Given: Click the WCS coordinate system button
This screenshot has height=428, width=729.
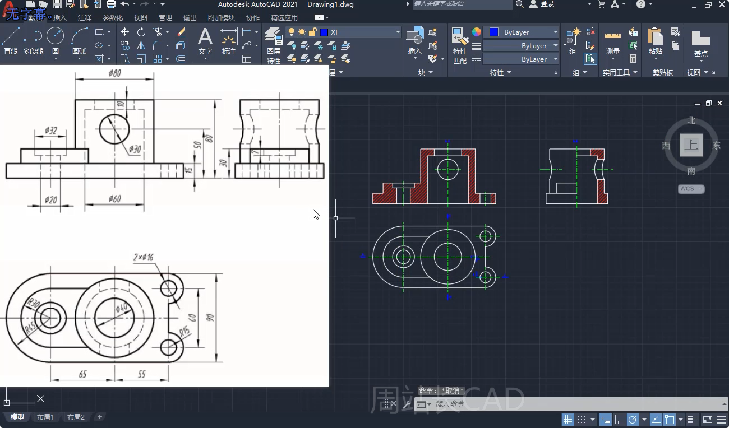Looking at the screenshot, I should [691, 189].
